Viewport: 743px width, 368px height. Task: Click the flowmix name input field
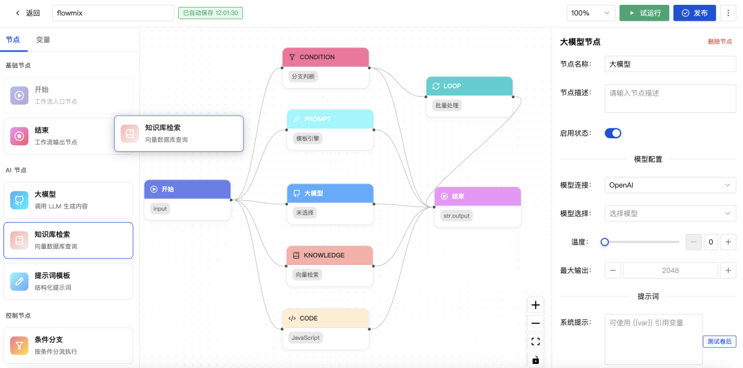click(x=114, y=13)
